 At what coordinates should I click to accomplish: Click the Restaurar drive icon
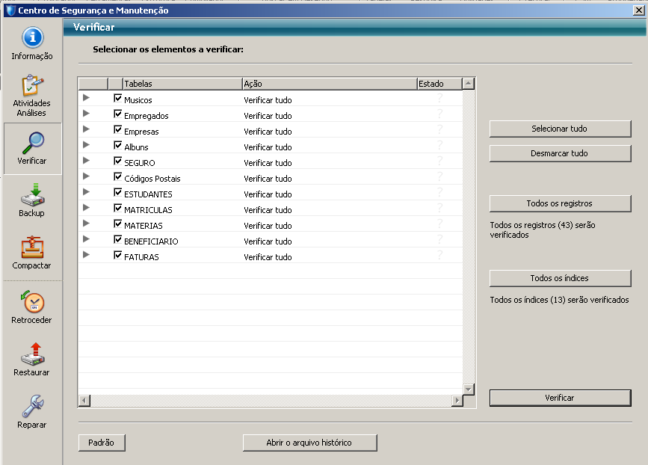[32, 354]
